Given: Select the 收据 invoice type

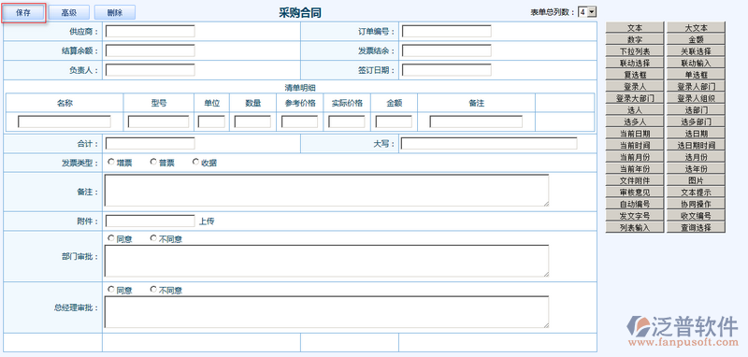Looking at the screenshot, I should pyautogui.click(x=195, y=162).
